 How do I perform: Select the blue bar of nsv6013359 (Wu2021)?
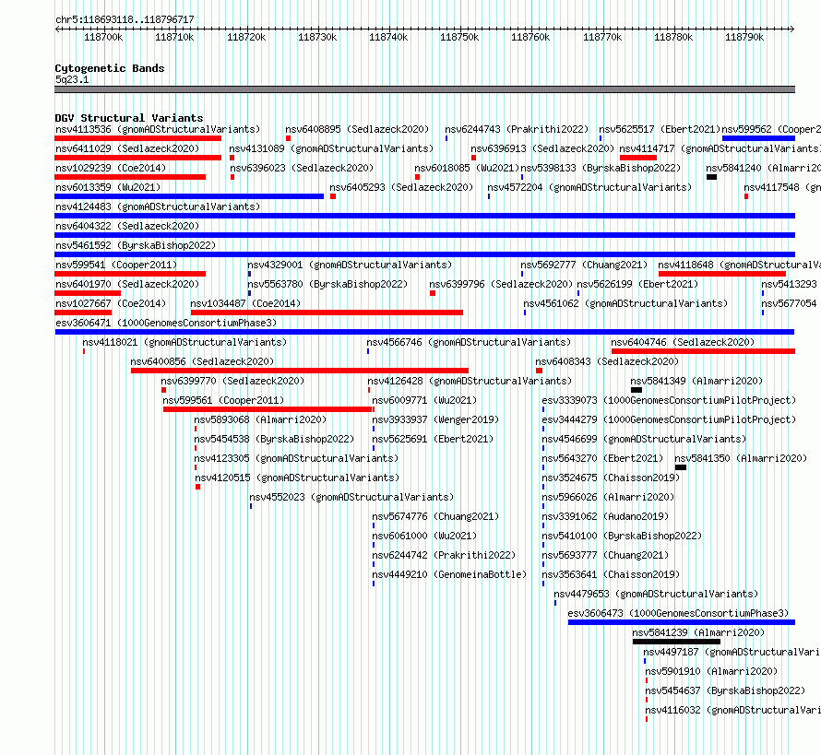(x=189, y=196)
